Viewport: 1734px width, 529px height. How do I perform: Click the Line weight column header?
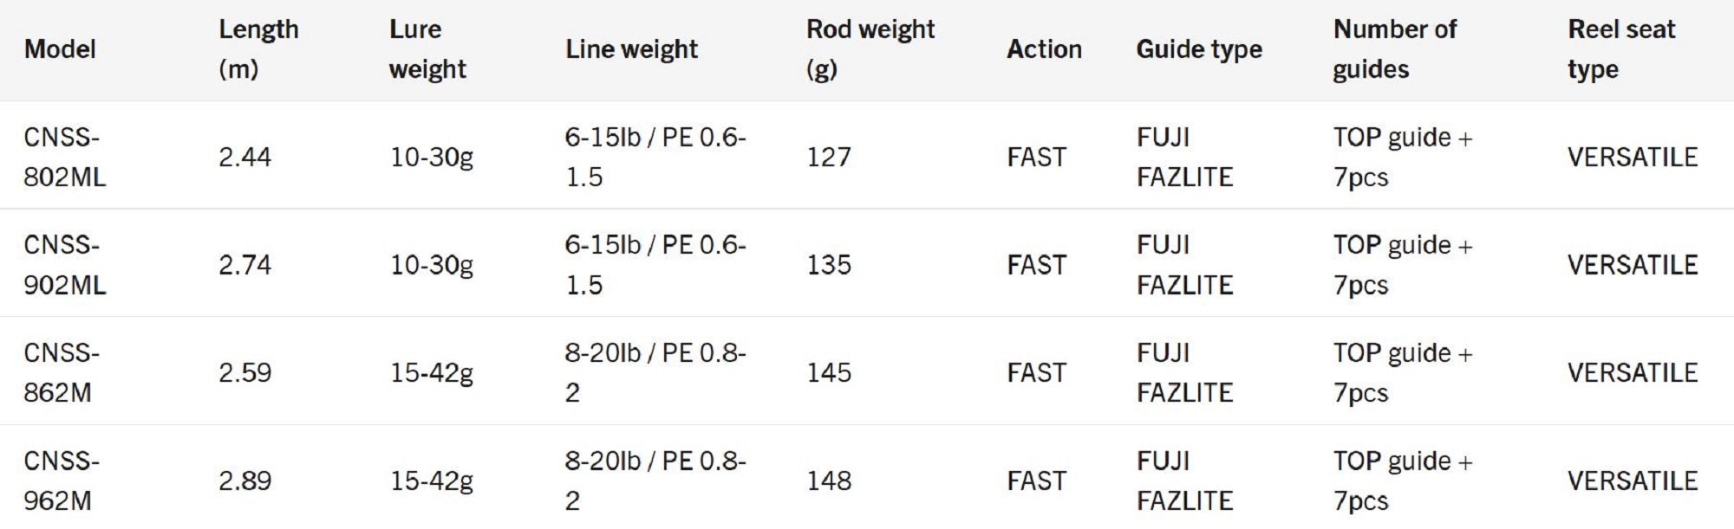coord(631,49)
